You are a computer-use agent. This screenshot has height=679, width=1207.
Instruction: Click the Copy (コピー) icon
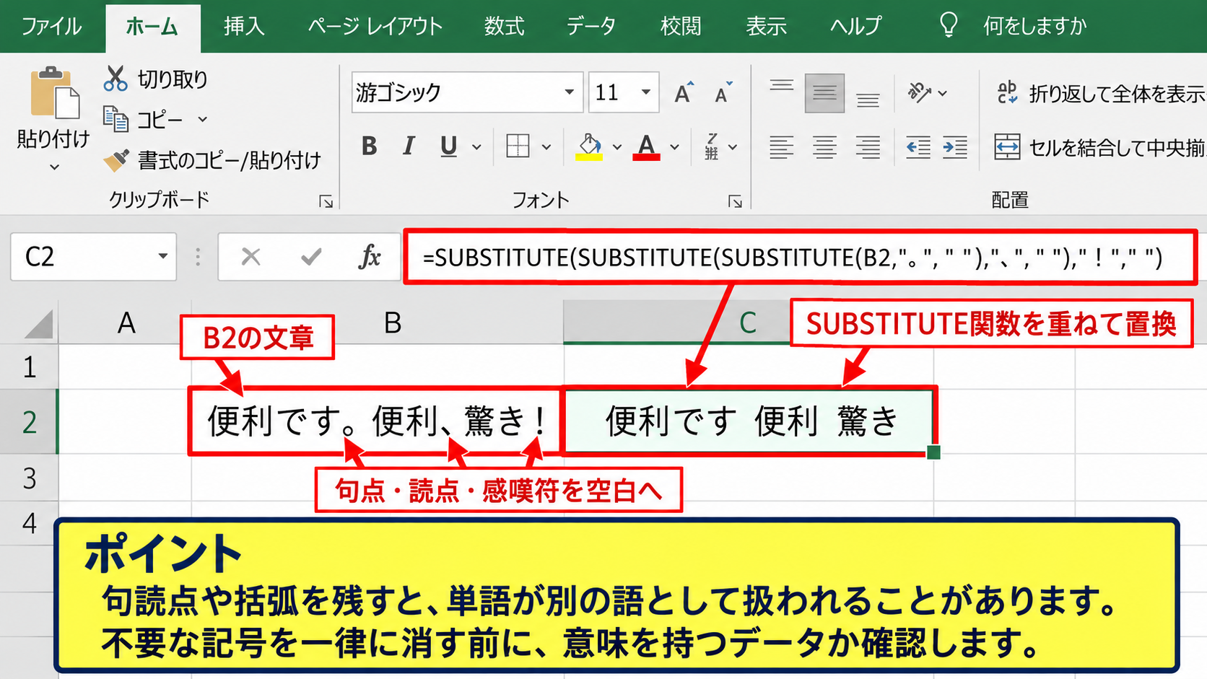coord(116,119)
